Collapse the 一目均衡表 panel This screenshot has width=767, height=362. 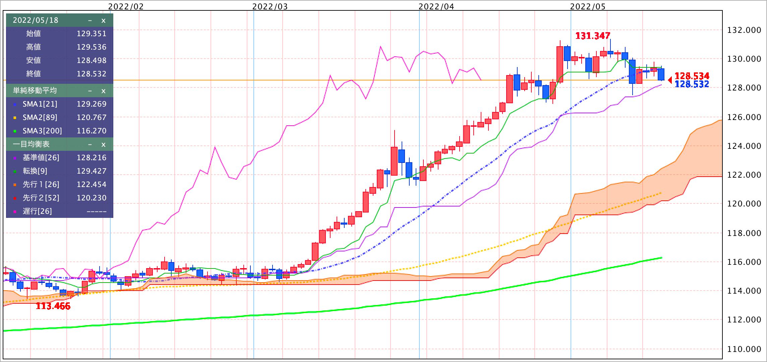coord(90,144)
